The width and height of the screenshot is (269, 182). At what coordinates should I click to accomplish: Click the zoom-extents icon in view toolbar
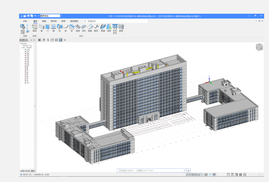[x=40, y=40]
